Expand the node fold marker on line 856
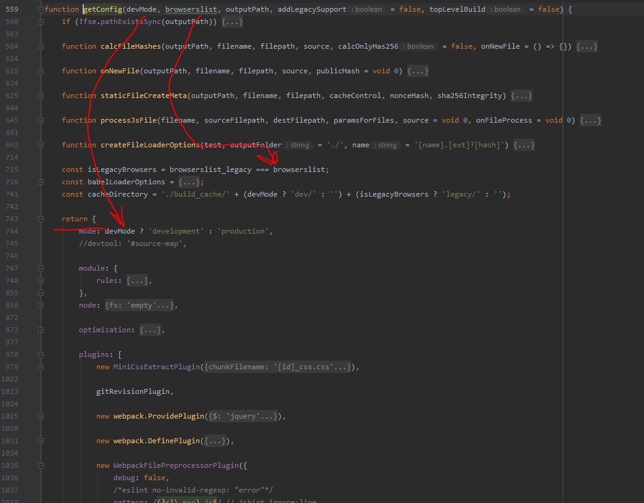The width and height of the screenshot is (644, 503). 41,305
